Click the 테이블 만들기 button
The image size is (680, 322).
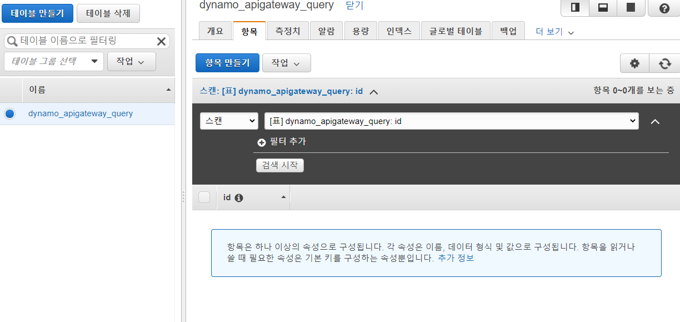(x=37, y=13)
